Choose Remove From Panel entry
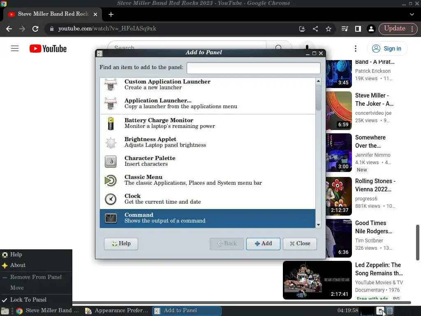Viewport: 421px width, 316px height. (x=36, y=277)
